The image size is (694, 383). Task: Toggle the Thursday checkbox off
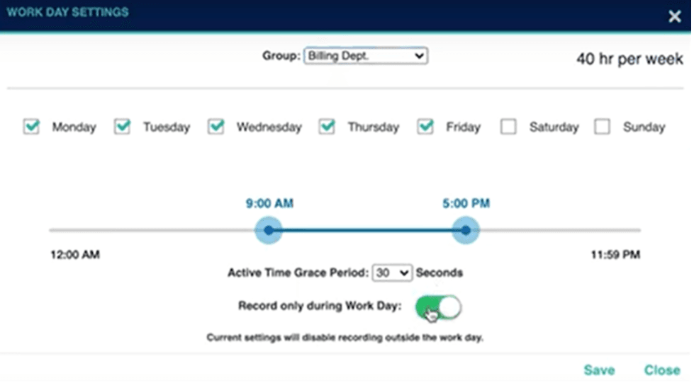327,127
